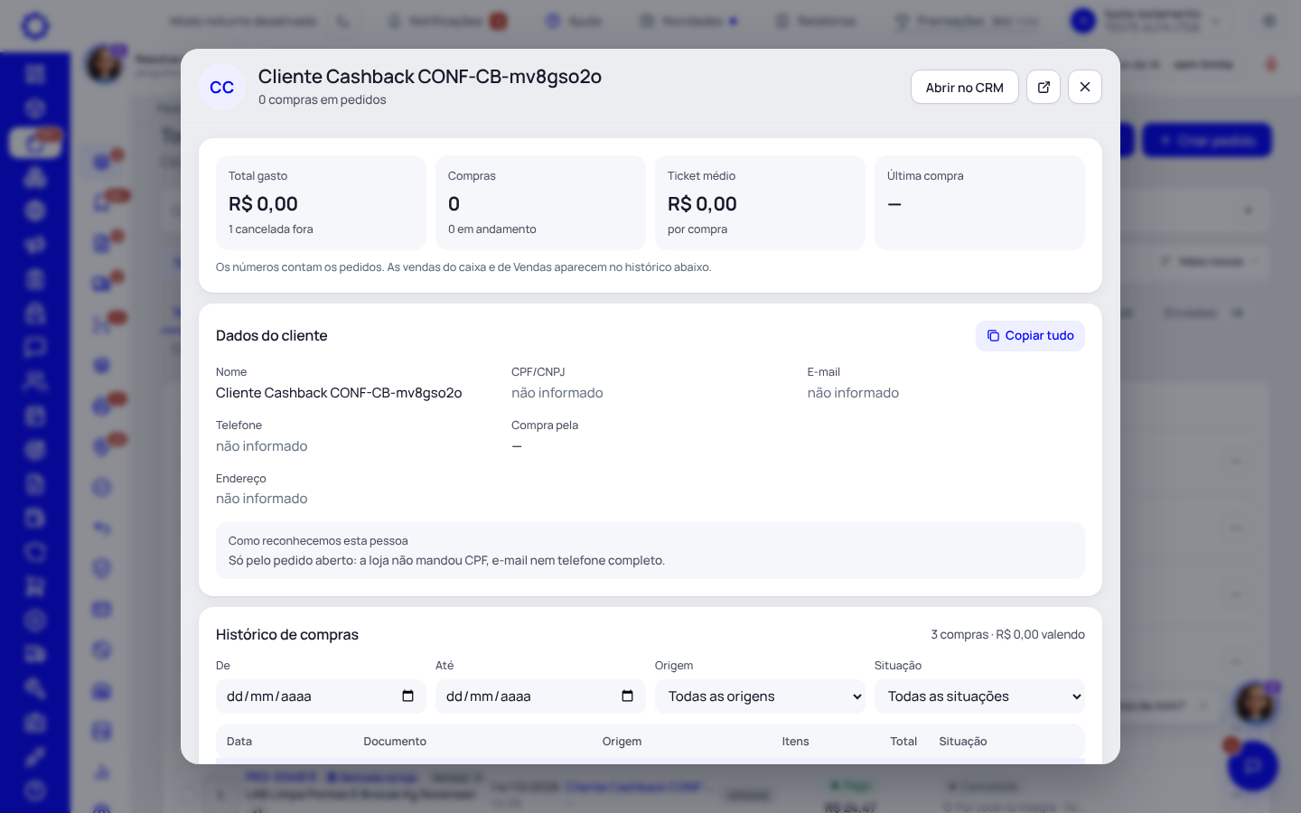
Task: Open the calendar picker in the De field
Action: coord(407,696)
